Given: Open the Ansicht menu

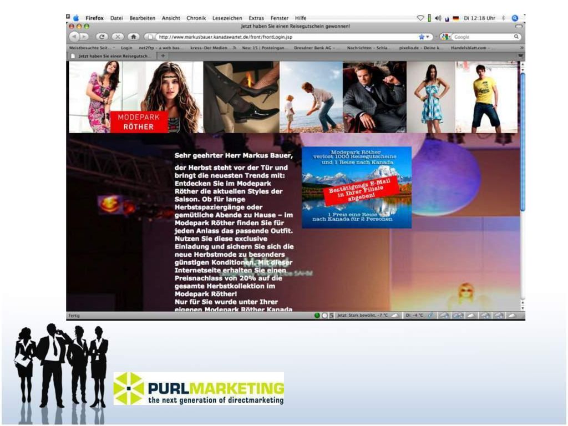Looking at the screenshot, I should pyautogui.click(x=171, y=18).
